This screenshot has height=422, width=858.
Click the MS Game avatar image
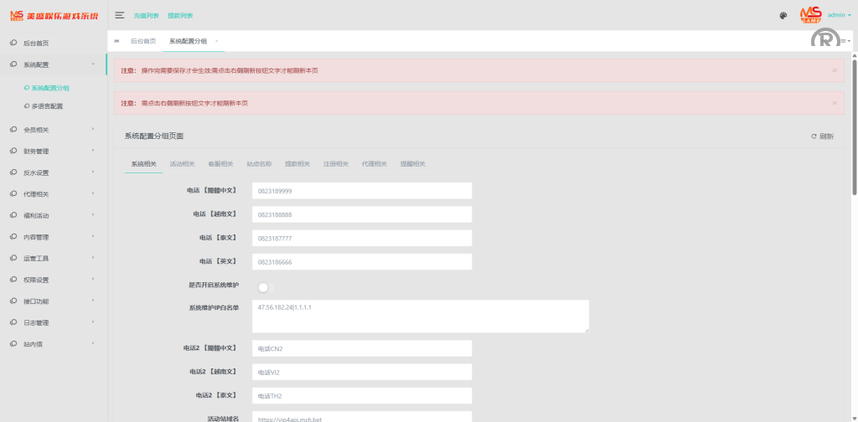[x=810, y=14]
